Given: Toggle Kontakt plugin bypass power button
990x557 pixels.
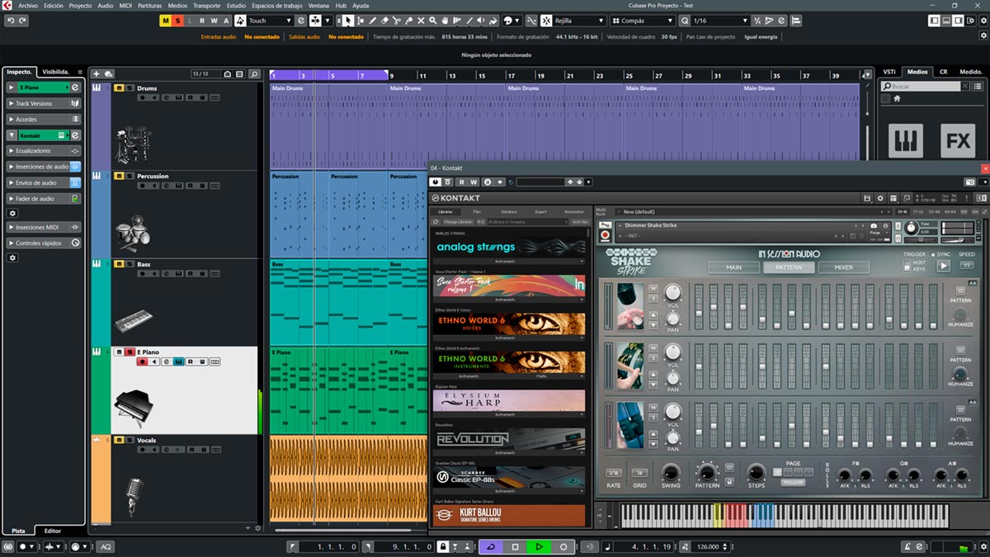Looking at the screenshot, I should click(x=436, y=182).
